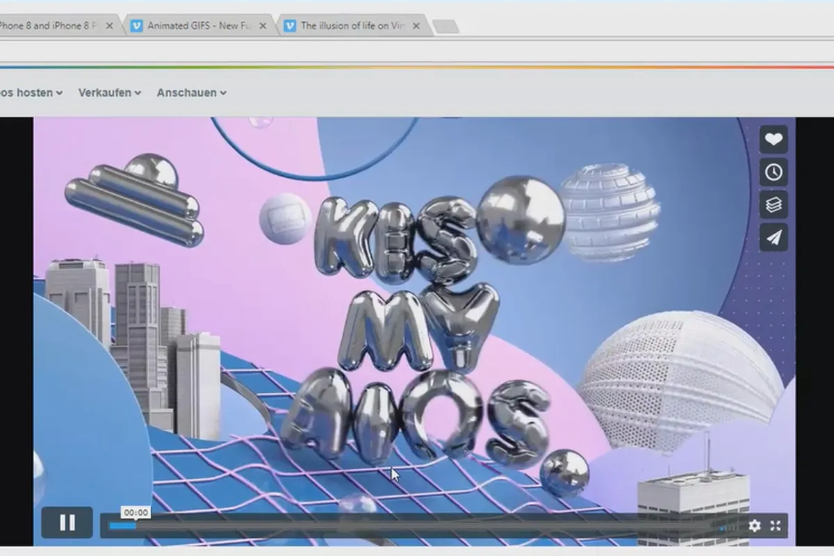
Task: Pause the playing video
Action: point(67,523)
